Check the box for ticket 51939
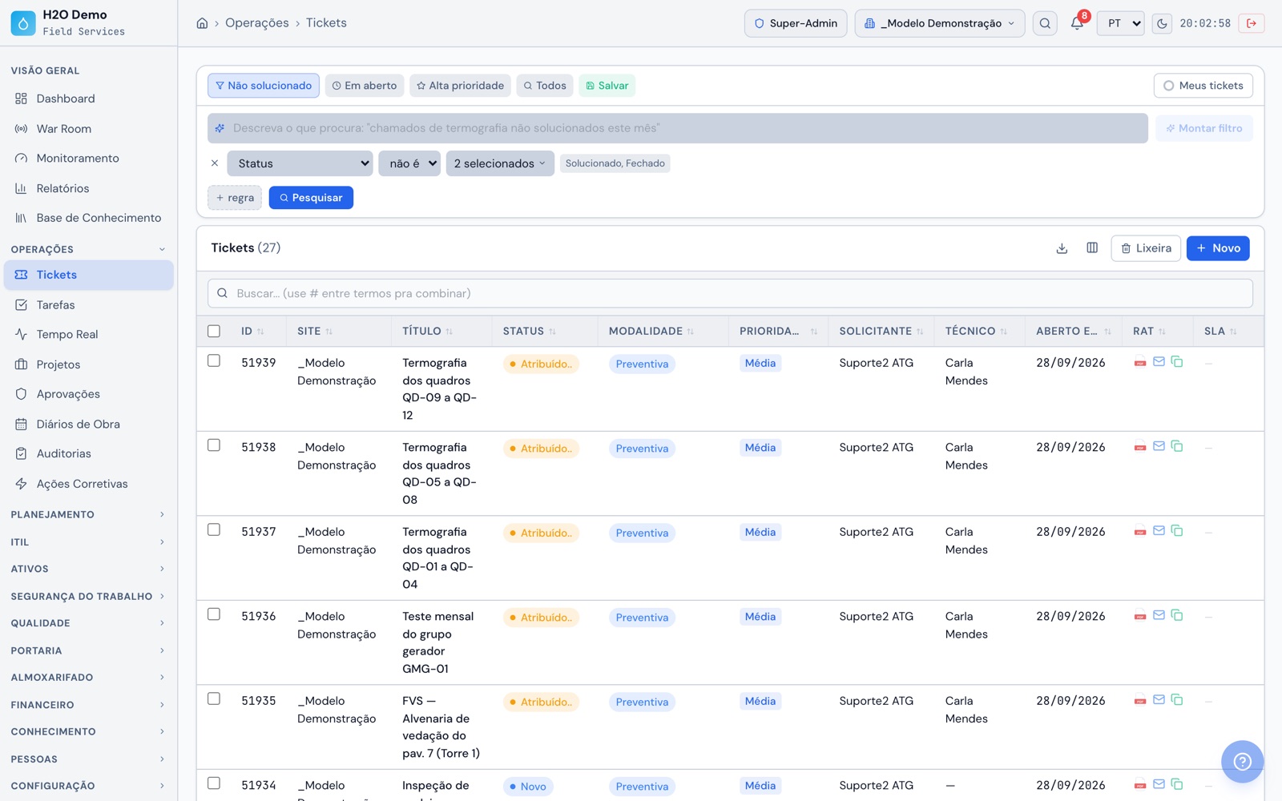The height and width of the screenshot is (801, 1282). click(x=214, y=361)
